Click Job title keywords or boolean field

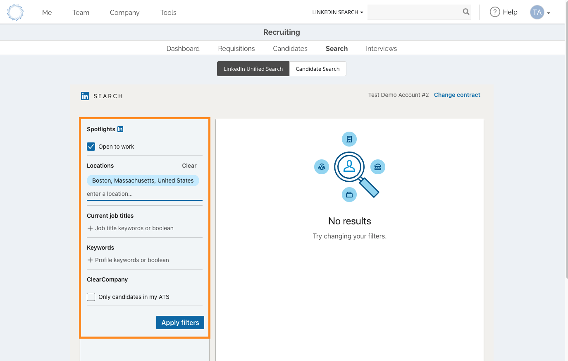pyautogui.click(x=134, y=228)
